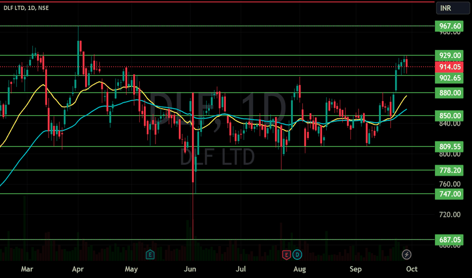Screen dimensions: 472x278
Task: Select the 902.65 price level label
Action: 449,78
